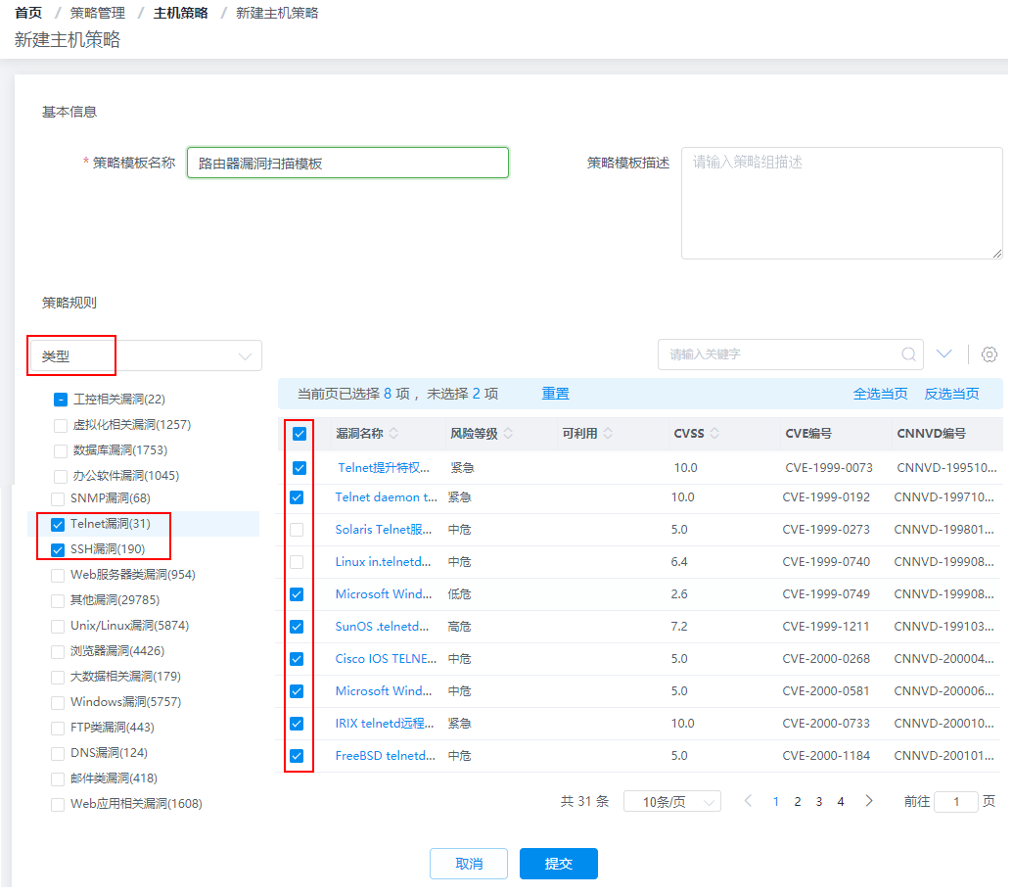Go to next page arrow
Screen dimensions: 1013x896
tap(869, 801)
